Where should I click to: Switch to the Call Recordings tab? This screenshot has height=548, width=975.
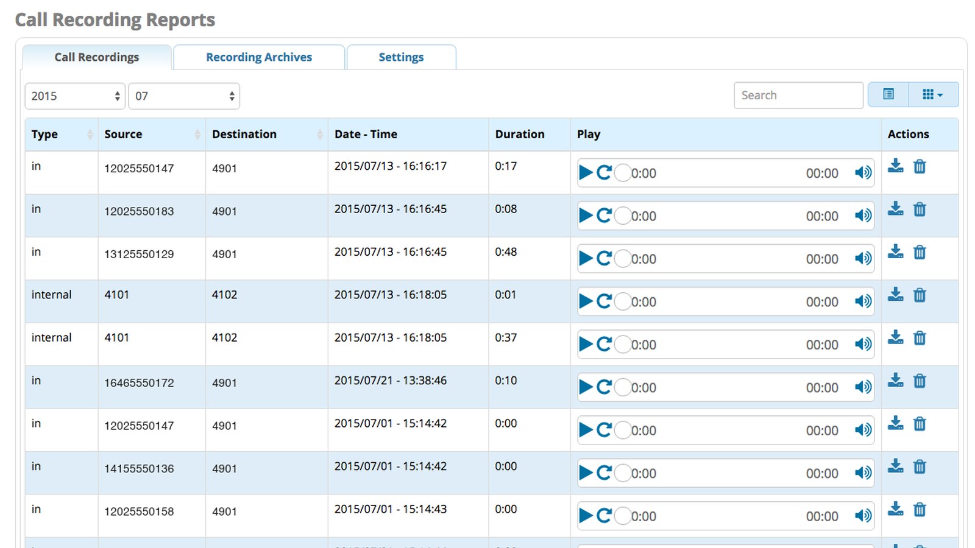97,57
